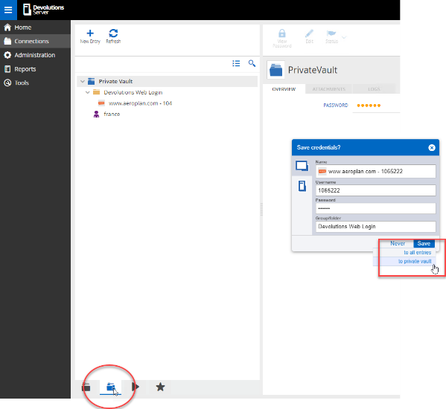Click the Password field in dialog

375,208
